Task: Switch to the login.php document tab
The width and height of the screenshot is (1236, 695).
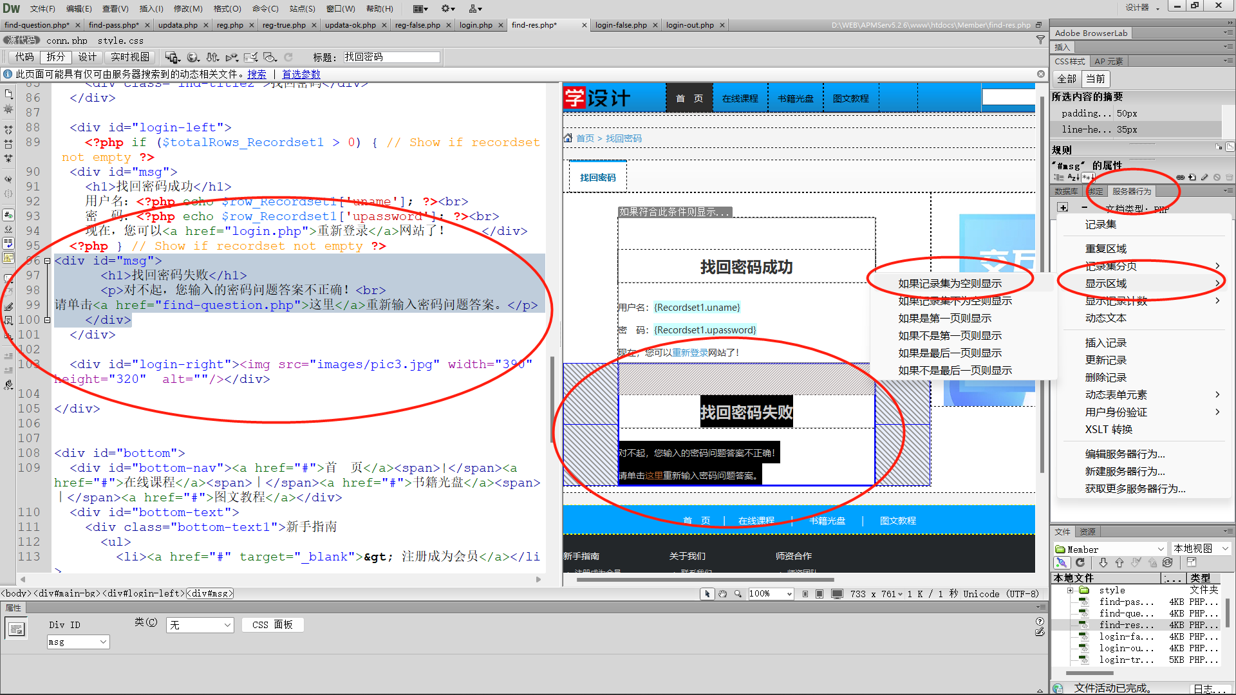Action: [x=476, y=25]
